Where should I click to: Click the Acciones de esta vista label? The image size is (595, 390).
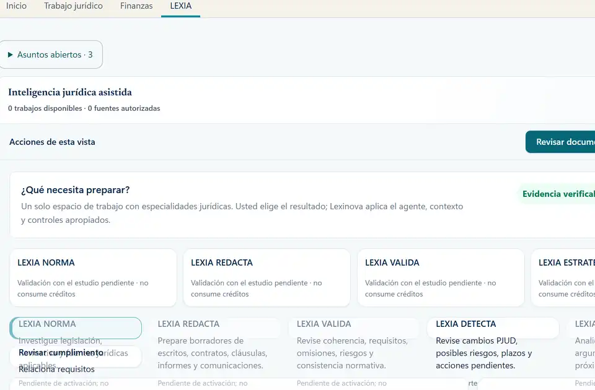(x=52, y=142)
